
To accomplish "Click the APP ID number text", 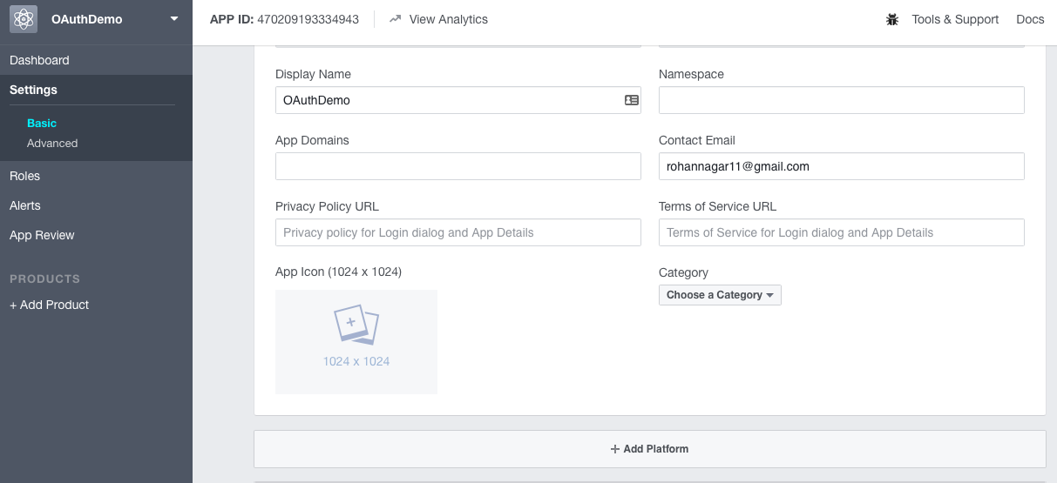I will (x=308, y=19).
